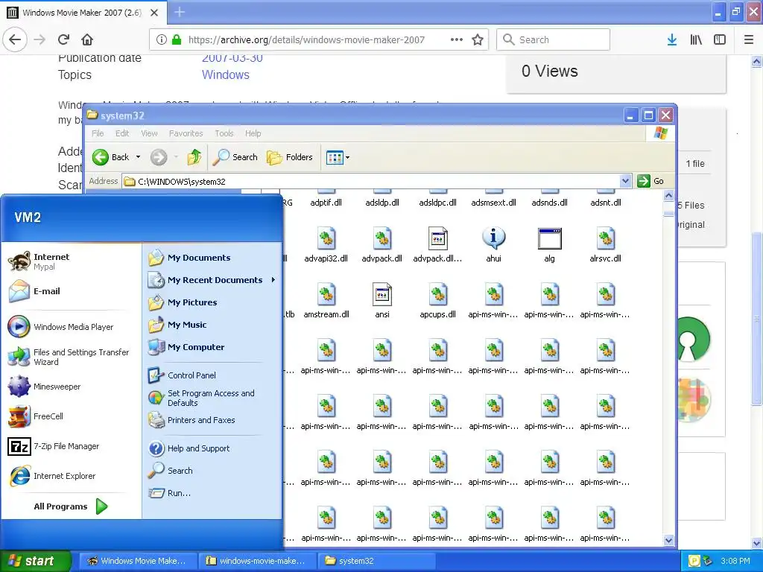Open Files and Settings Transfer Wizard
The image size is (763, 572).
[69, 357]
